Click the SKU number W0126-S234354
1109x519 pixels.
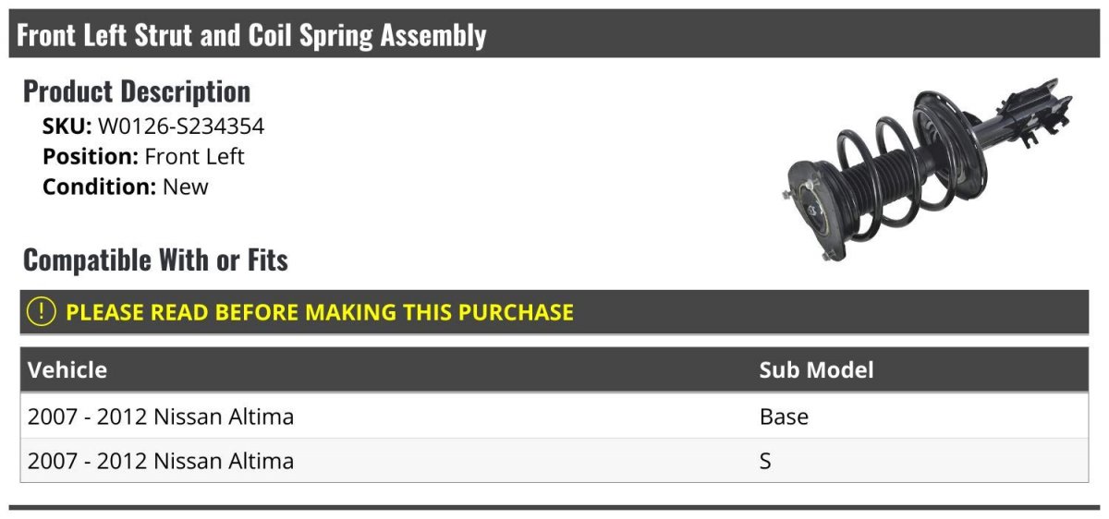[x=181, y=127]
